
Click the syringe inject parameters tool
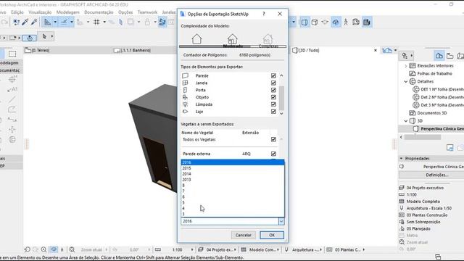click(34, 22)
